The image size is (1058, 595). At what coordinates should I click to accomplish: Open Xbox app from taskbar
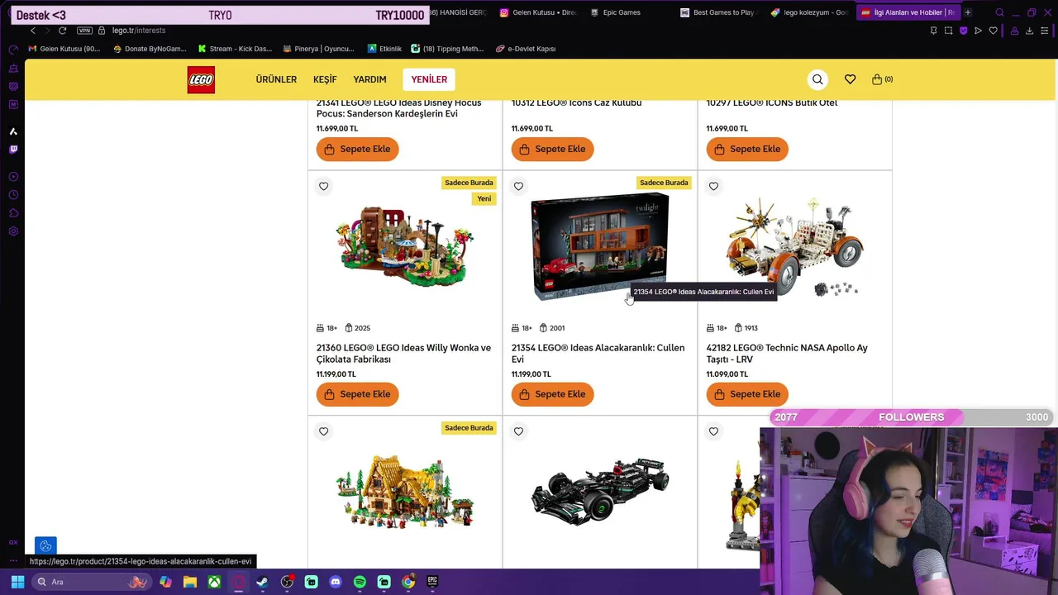(214, 582)
